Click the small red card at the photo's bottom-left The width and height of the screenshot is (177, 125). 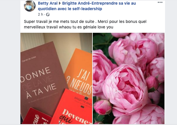[x=37, y=116]
